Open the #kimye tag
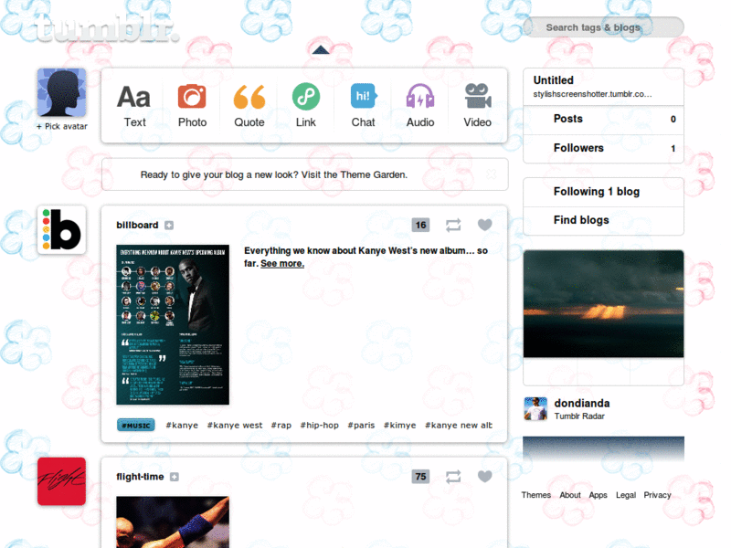Viewport: 731px width, 548px height. [x=399, y=425]
